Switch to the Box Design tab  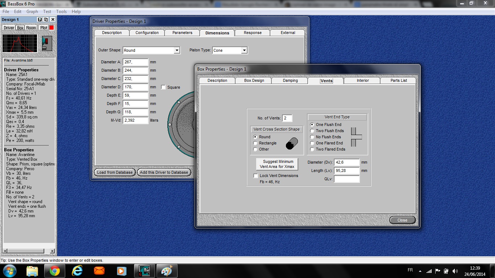254,81
